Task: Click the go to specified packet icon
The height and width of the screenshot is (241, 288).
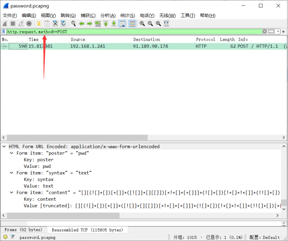Action: point(98,24)
